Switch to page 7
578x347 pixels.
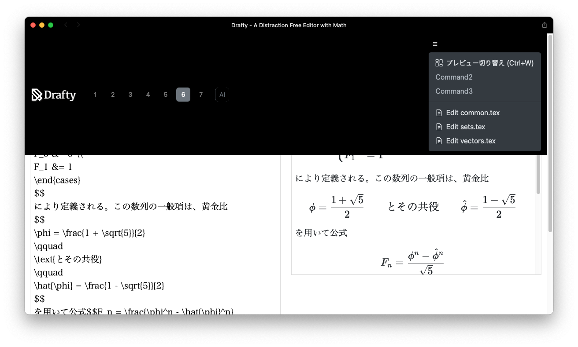[x=201, y=95]
